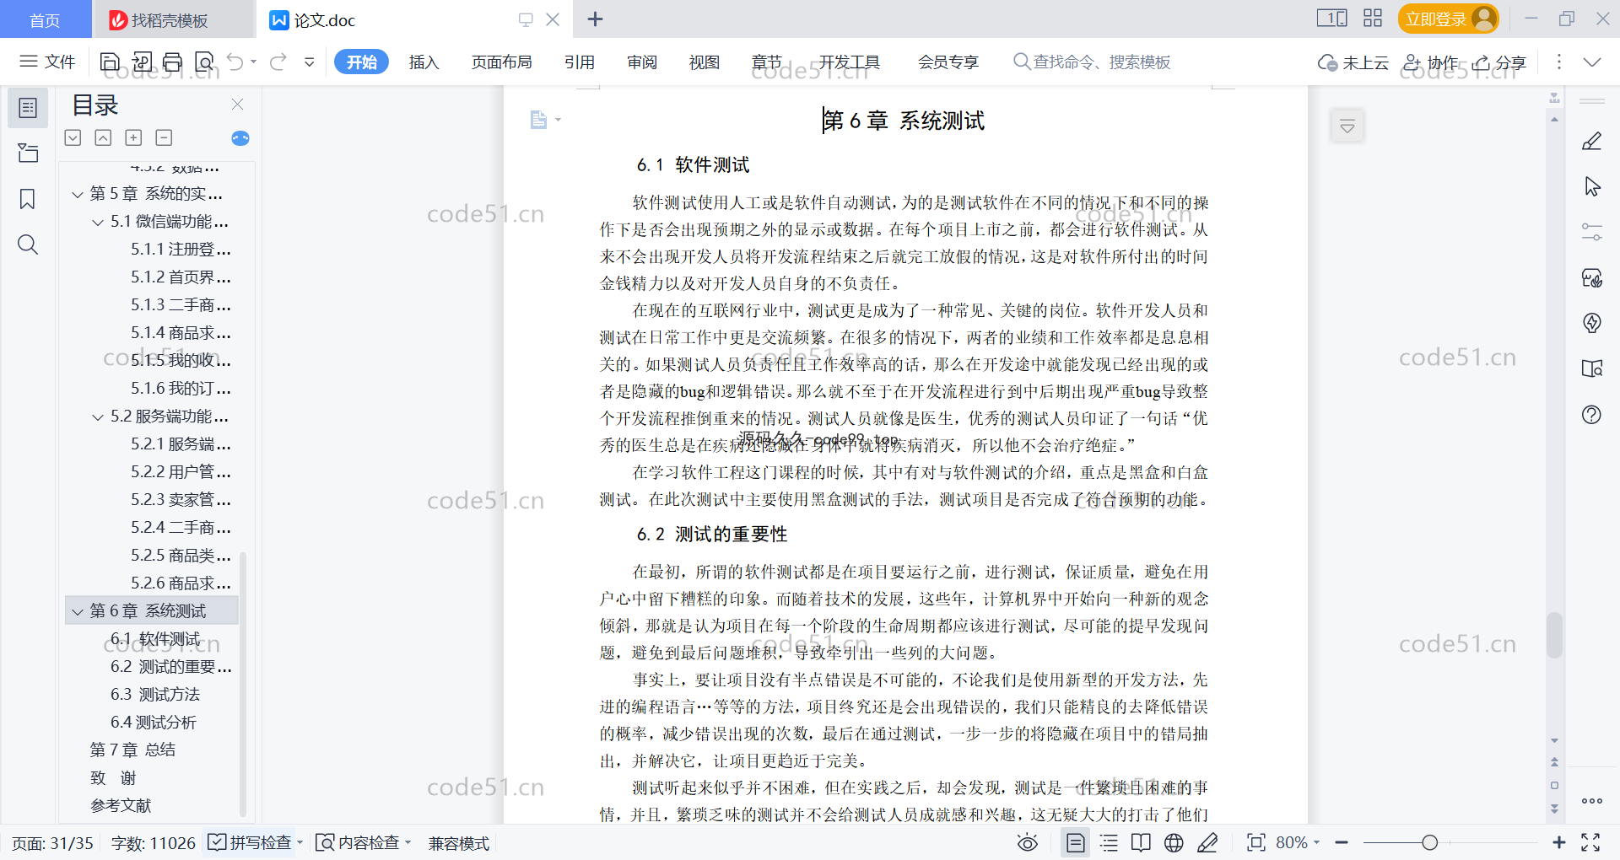Collapse the 5.1 微信端功能 outline node
1620x860 pixels.
98,223
